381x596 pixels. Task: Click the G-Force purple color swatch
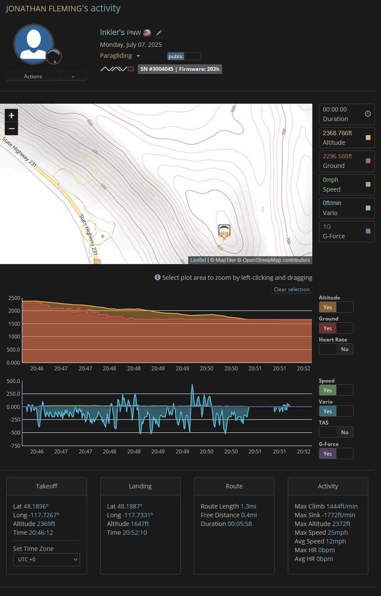click(x=368, y=231)
